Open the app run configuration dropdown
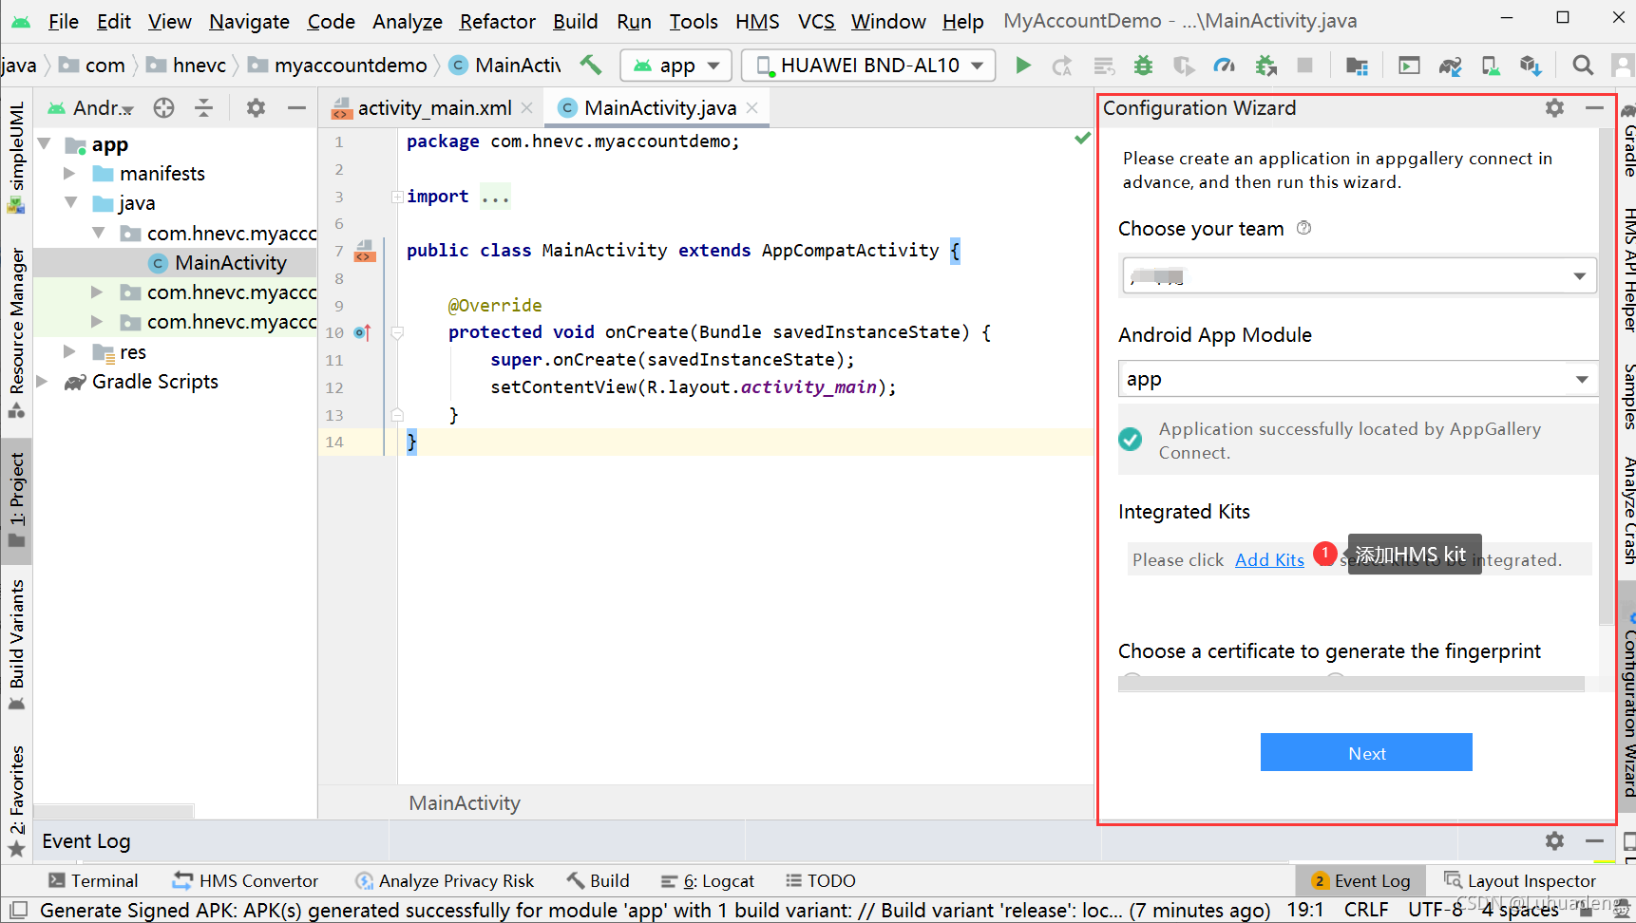The image size is (1636, 923). 675,66
